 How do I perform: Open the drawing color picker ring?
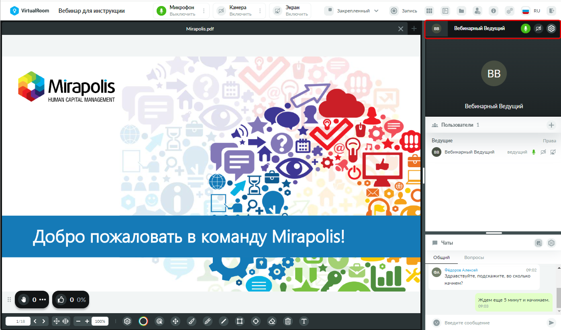coord(143,321)
